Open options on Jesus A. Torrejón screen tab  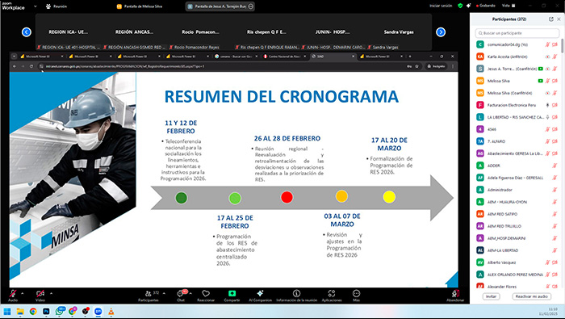(251, 6)
